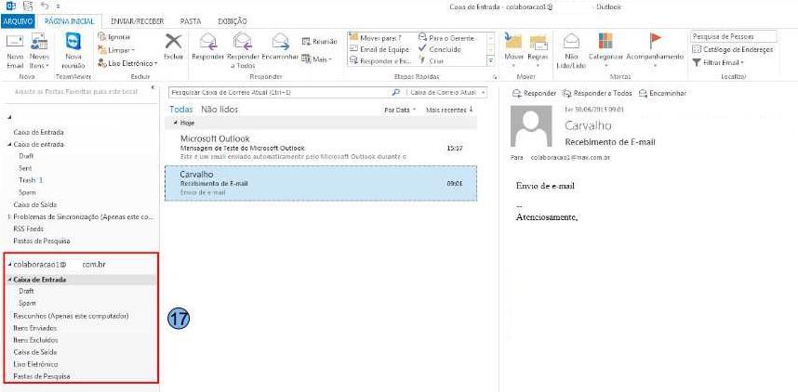Open the Por Data sort dropdown
798x392 pixels.
(400, 109)
